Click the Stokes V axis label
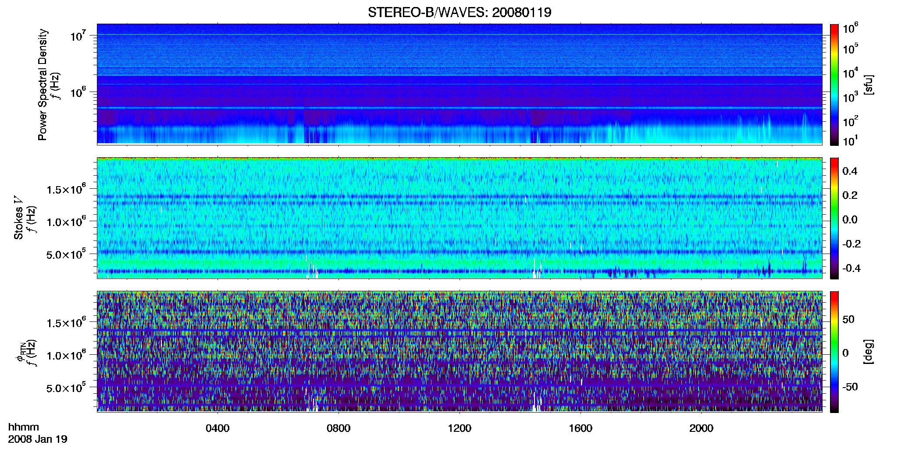The image size is (919, 473). [18, 218]
